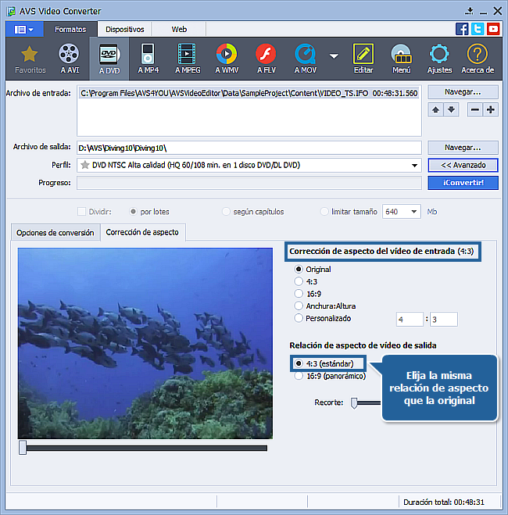Open the size limit 640 dropdown
This screenshot has width=508, height=515.
click(x=412, y=212)
